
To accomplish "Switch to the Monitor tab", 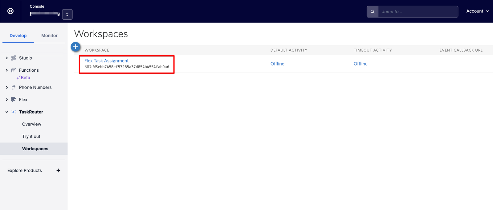I will 49,36.
